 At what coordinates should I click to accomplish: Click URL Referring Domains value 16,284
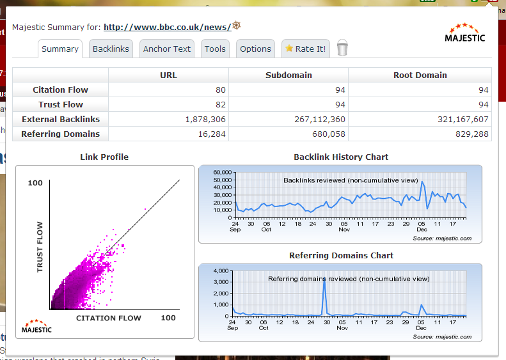click(212, 134)
